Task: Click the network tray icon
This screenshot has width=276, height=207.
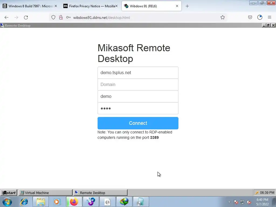Action: click(242, 202)
